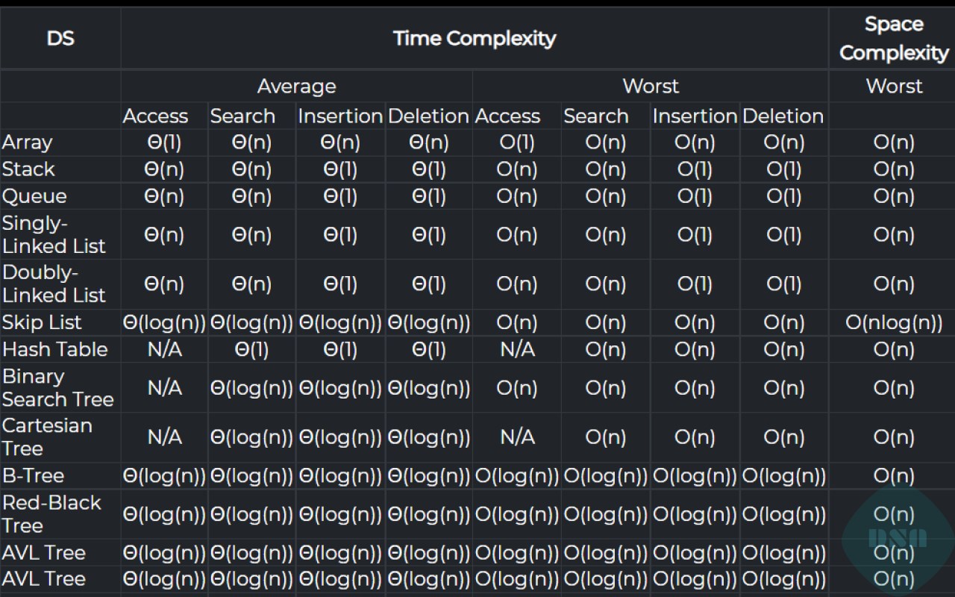The height and width of the screenshot is (597, 955).
Task: Click Array's average access Θ(1) cell
Action: (x=164, y=142)
